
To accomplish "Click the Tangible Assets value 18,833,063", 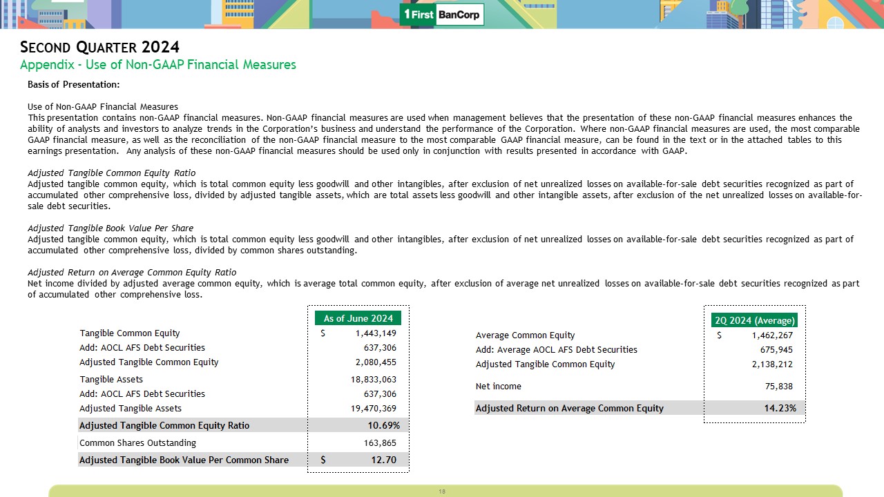I will [x=373, y=380].
